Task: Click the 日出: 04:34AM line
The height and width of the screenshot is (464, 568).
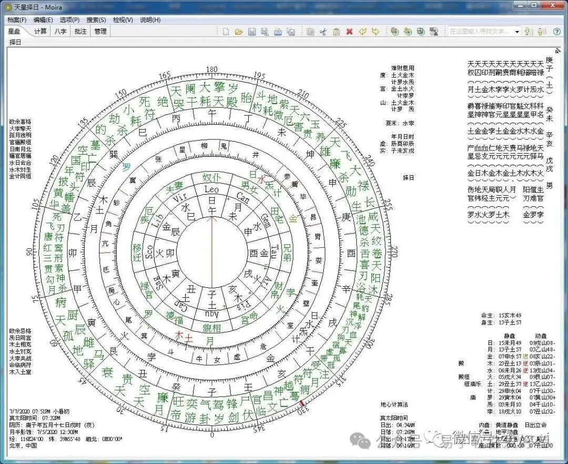Action: point(398,425)
